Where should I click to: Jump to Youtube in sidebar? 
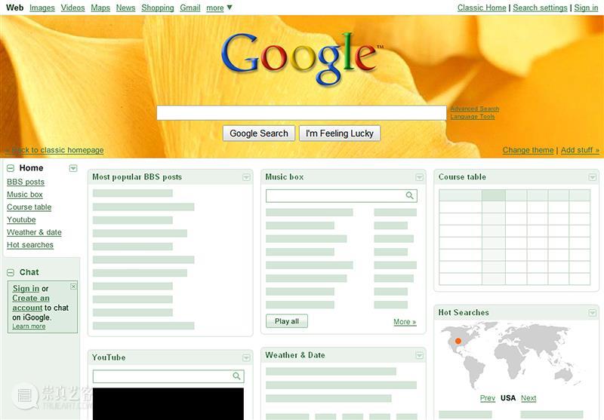[21, 219]
